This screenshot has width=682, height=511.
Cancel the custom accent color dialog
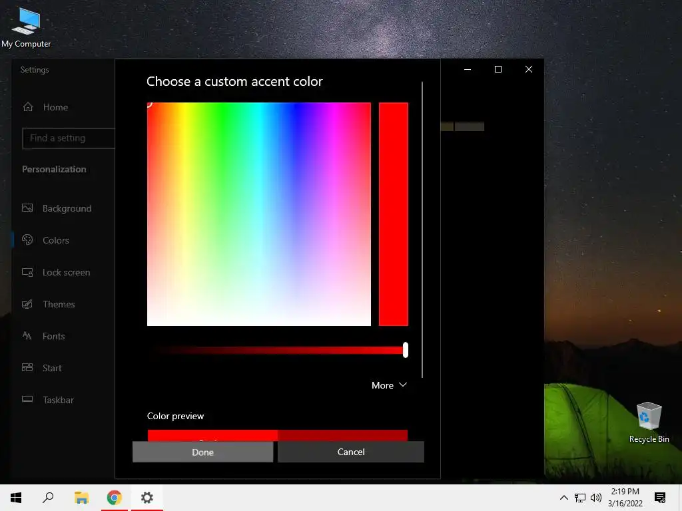pos(351,452)
